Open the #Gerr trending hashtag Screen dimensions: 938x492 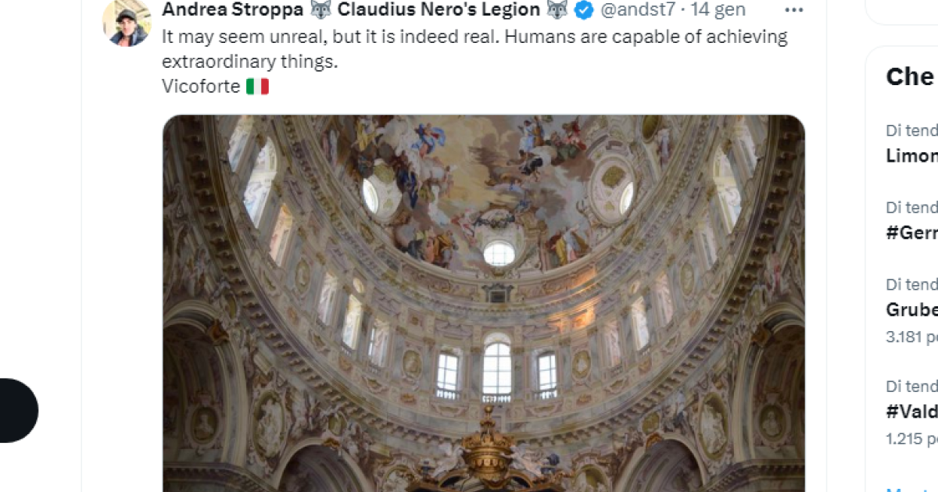[911, 233]
